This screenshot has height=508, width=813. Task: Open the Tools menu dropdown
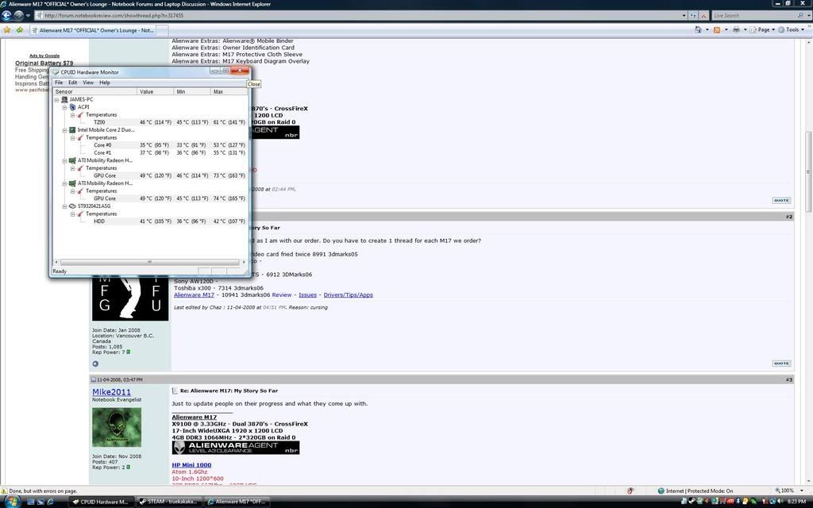point(792,30)
